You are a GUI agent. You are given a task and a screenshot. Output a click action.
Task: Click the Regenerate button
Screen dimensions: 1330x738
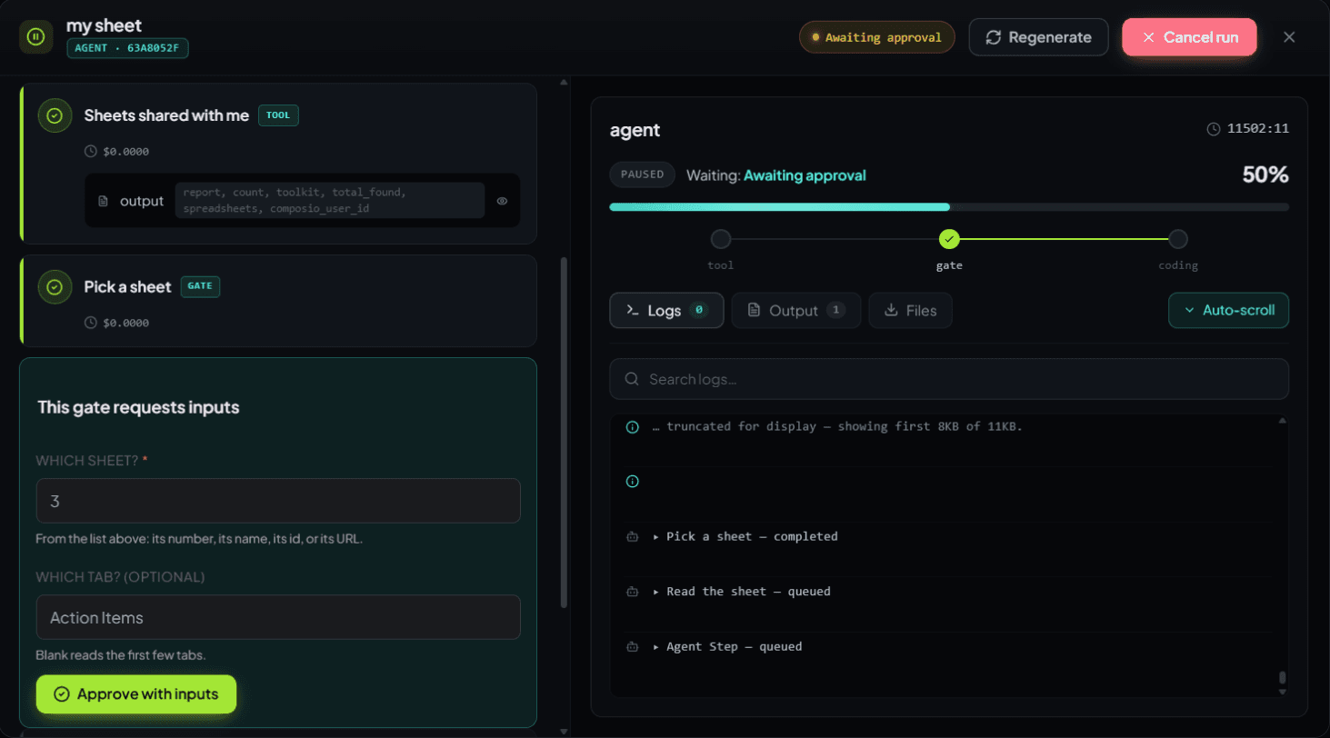[x=1038, y=37]
